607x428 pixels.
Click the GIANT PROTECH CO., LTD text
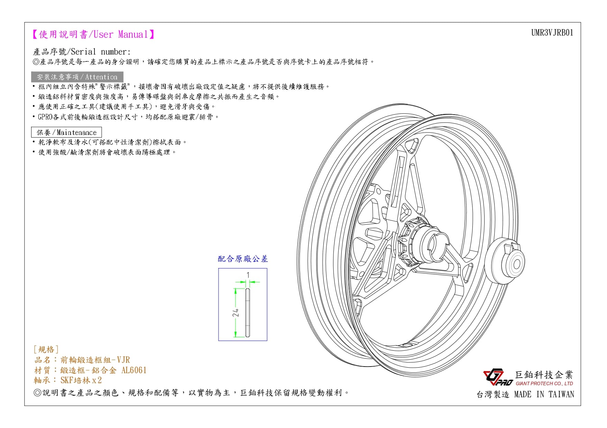point(544,383)
